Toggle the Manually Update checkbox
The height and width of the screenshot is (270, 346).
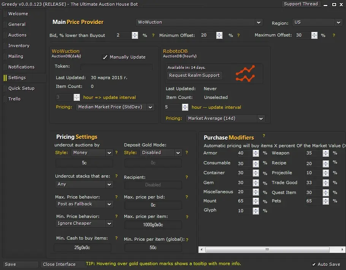(105, 57)
